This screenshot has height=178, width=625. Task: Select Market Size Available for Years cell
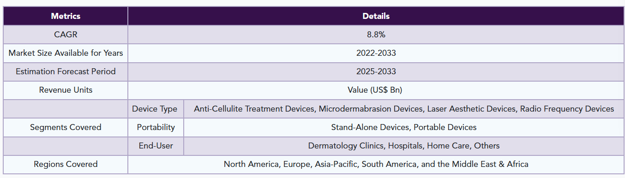pos(66,53)
